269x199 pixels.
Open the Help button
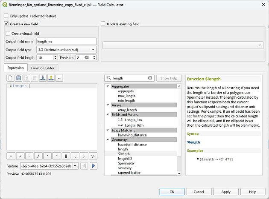(253, 192)
